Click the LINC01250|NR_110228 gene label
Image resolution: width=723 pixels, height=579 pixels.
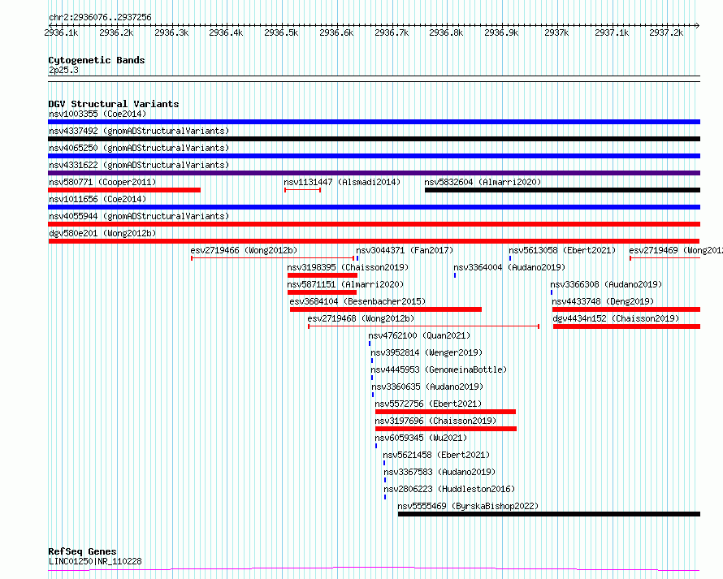pyautogui.click(x=95, y=561)
